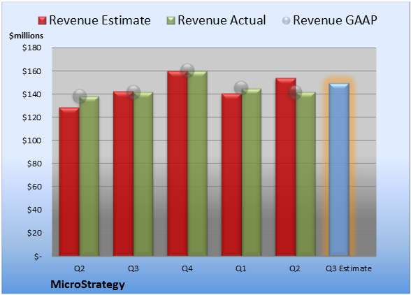The height and width of the screenshot is (295, 411).
Task: Click the GAAP sphere marker above Q3
Action: [134, 92]
